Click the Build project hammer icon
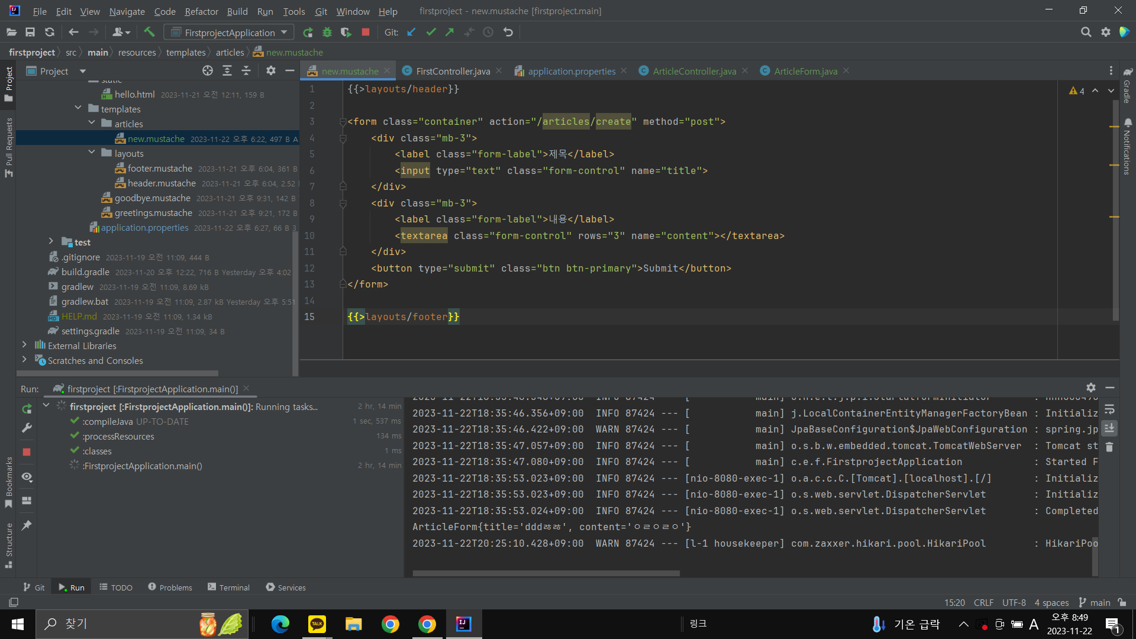Image resolution: width=1136 pixels, height=639 pixels. (149, 32)
